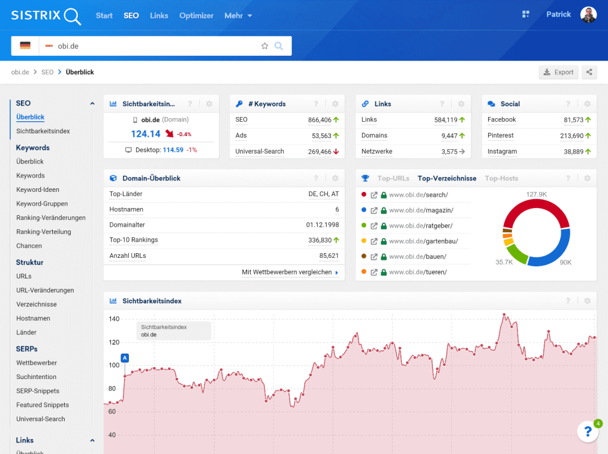The image size is (608, 454).
Task: Open the help question mark on the Keywords panel
Action: tap(315, 103)
